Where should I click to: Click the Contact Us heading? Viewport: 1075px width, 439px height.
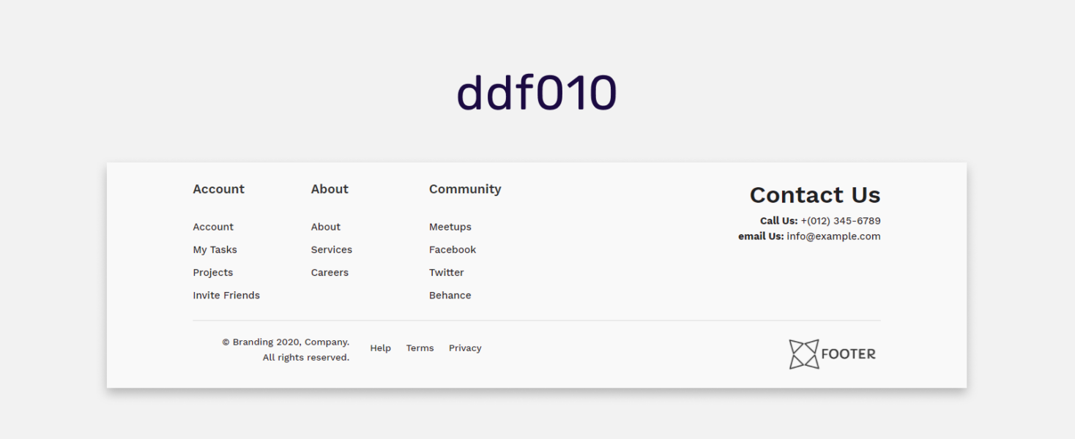click(x=815, y=195)
